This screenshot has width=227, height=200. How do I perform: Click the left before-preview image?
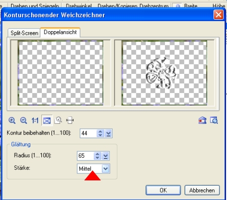click(x=61, y=73)
